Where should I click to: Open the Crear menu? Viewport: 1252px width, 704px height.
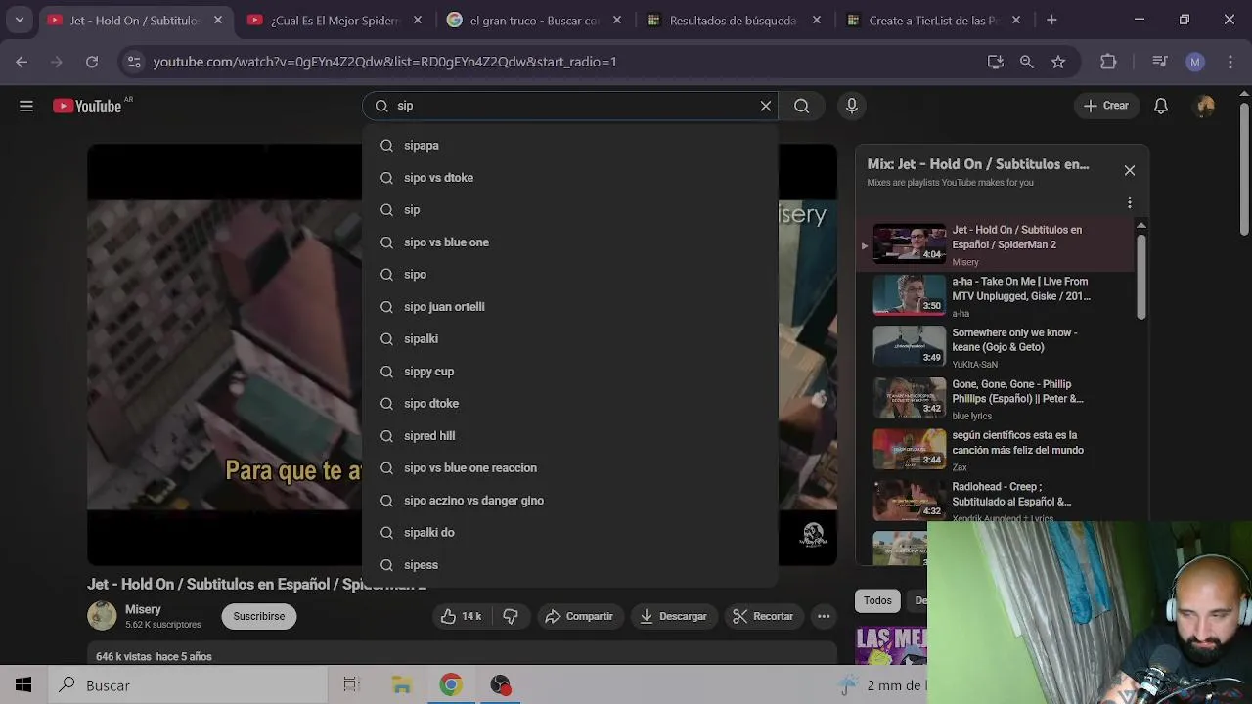1106,106
